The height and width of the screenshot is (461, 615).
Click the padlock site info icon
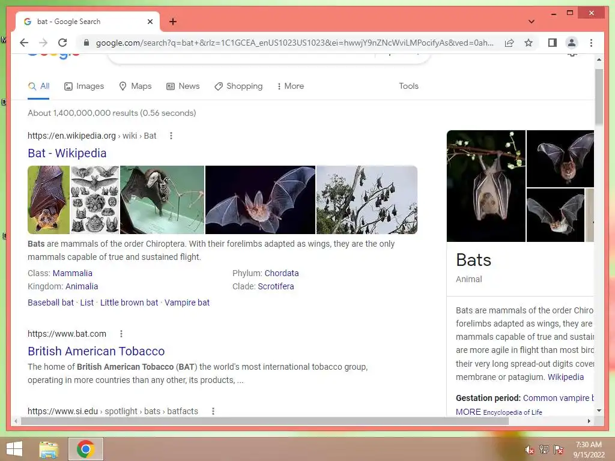click(86, 43)
